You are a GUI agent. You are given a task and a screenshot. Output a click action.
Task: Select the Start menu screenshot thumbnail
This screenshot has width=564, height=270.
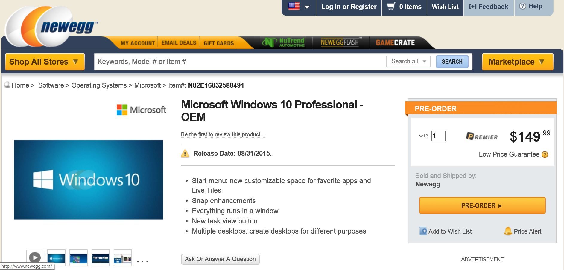coord(78,258)
